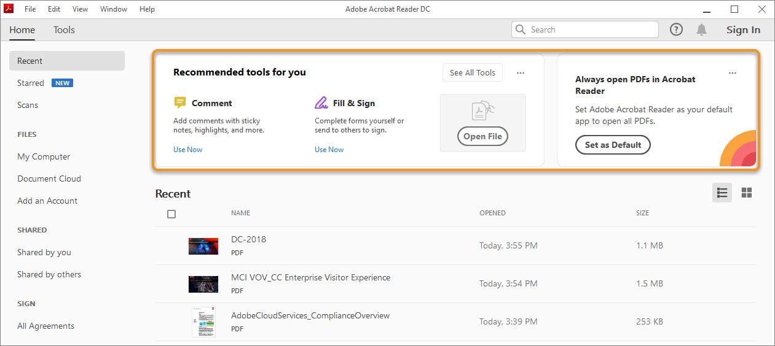Open more options in Recommended tools card
Screen dimensions: 775x346
tap(521, 73)
